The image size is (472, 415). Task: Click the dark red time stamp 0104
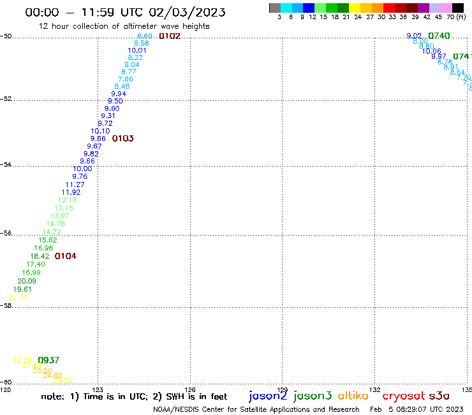coord(66,256)
